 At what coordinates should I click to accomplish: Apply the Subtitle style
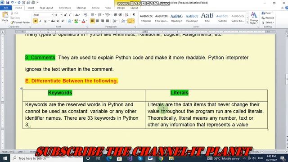click(x=222, y=18)
